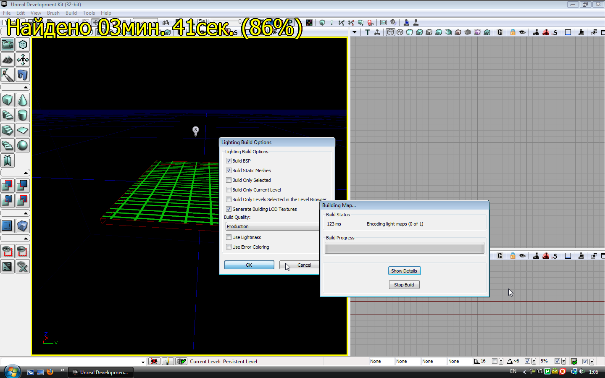Click the Build Progress bar
This screenshot has height=378, width=605.
pyautogui.click(x=404, y=248)
